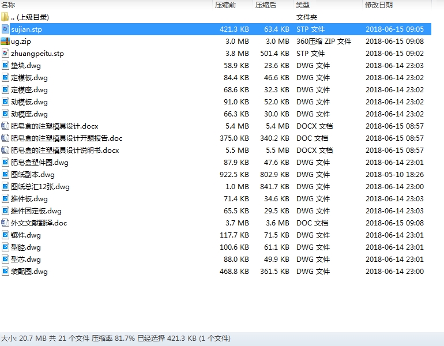This screenshot has width=444, height=346.
Task: Select the file name 肥皂盒的注塑模具设计开题报告.doc
Action: tap(66, 138)
